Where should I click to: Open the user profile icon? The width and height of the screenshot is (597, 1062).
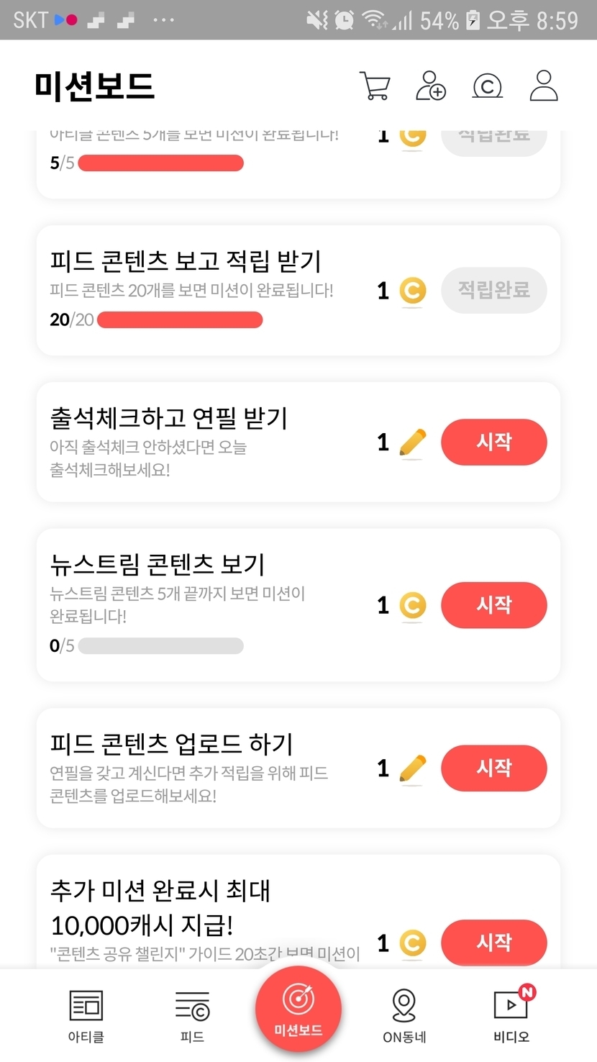click(x=544, y=86)
